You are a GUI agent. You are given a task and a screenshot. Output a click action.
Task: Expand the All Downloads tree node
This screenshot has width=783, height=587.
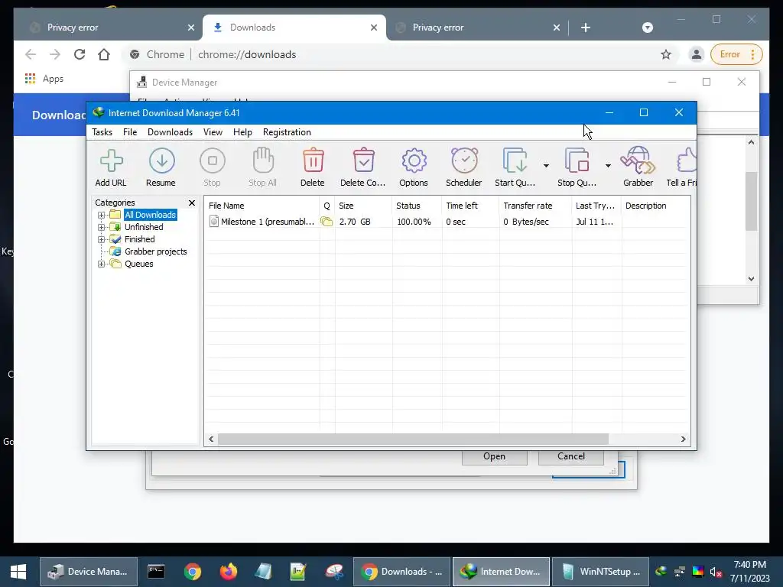click(102, 215)
